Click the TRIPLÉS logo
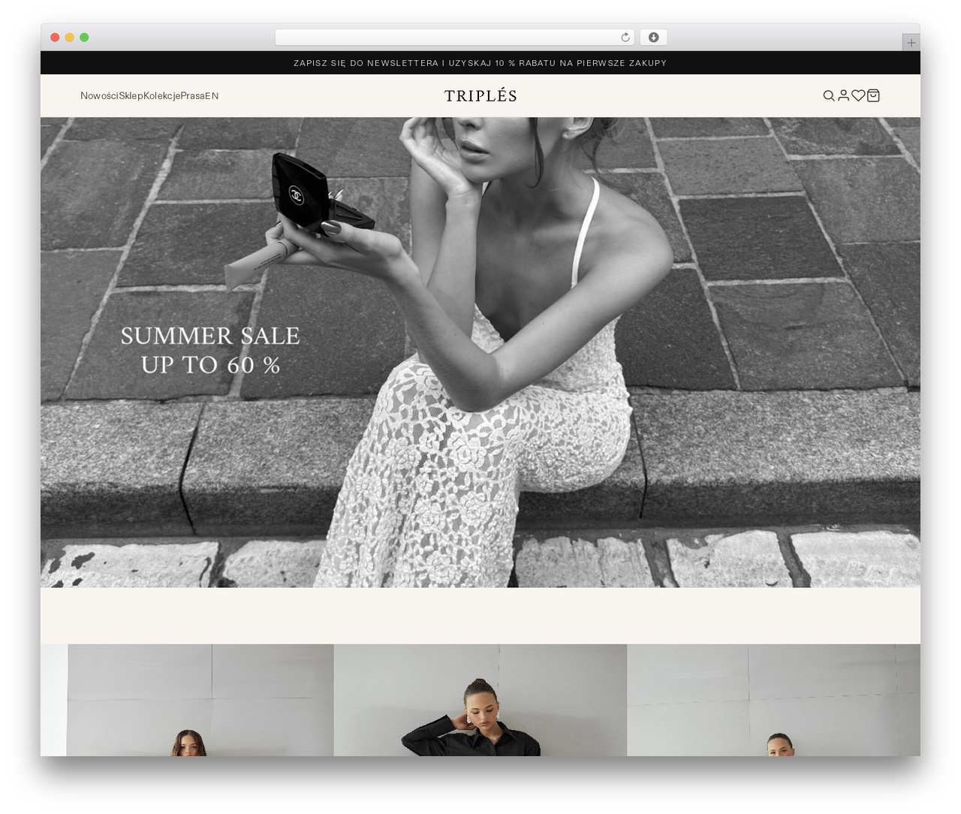961x814 pixels. coord(480,95)
